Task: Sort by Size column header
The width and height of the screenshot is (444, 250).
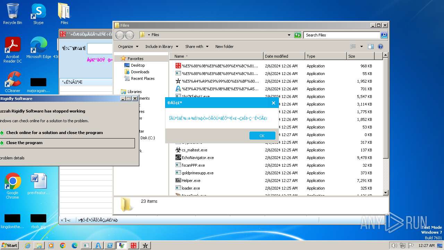Action: pyautogui.click(x=360, y=56)
